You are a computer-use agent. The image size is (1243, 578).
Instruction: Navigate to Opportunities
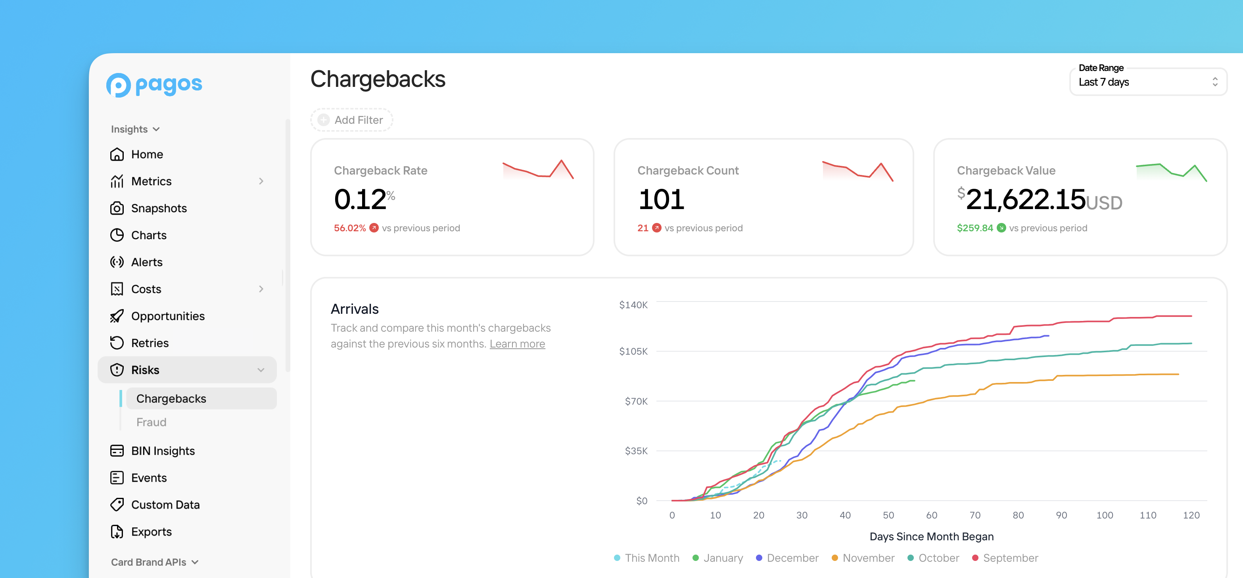(187, 317)
